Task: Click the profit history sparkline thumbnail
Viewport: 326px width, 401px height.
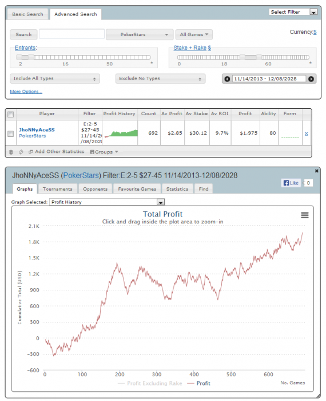Action: click(121, 133)
